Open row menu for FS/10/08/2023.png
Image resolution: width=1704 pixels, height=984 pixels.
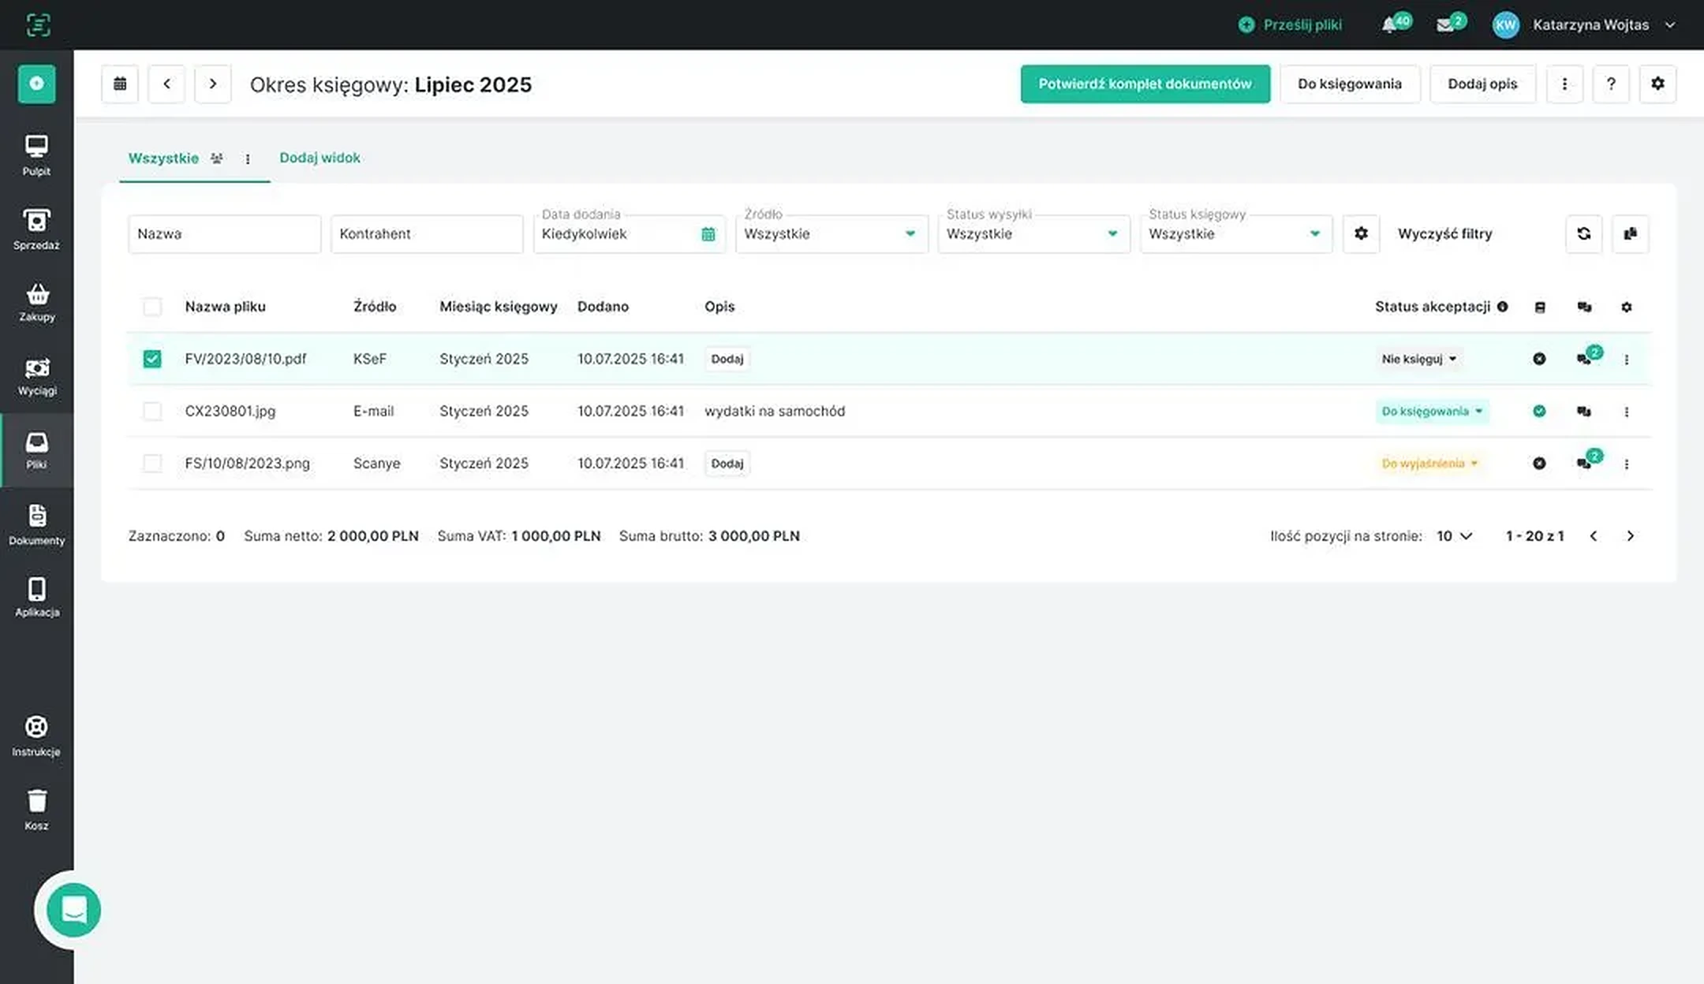(1627, 464)
